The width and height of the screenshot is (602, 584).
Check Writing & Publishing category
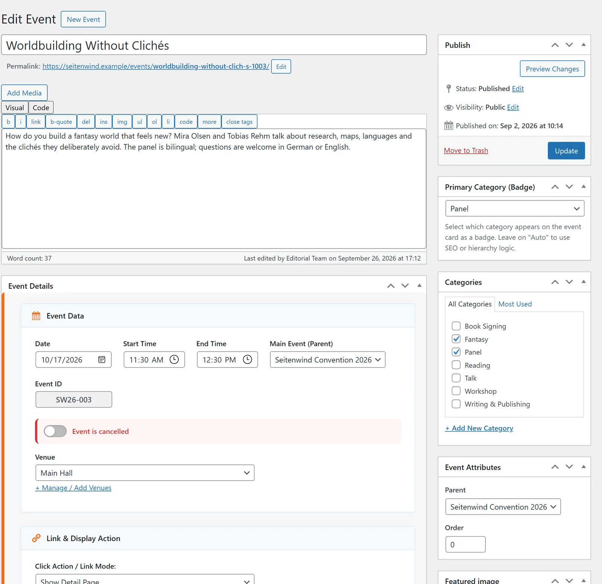point(456,404)
